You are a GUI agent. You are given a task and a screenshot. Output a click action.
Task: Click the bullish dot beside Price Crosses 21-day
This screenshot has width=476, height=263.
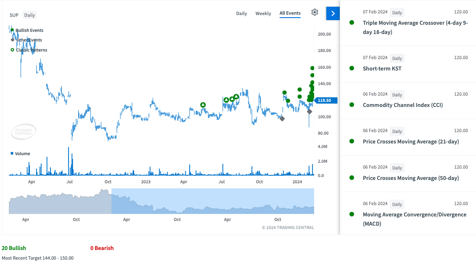point(352,141)
